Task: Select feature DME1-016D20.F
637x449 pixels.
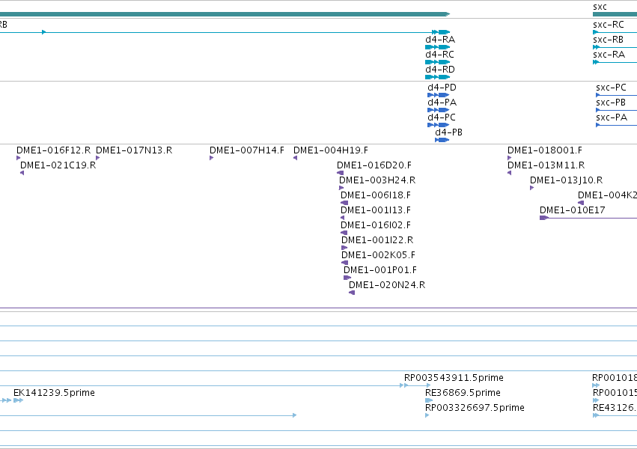Action: (x=374, y=165)
